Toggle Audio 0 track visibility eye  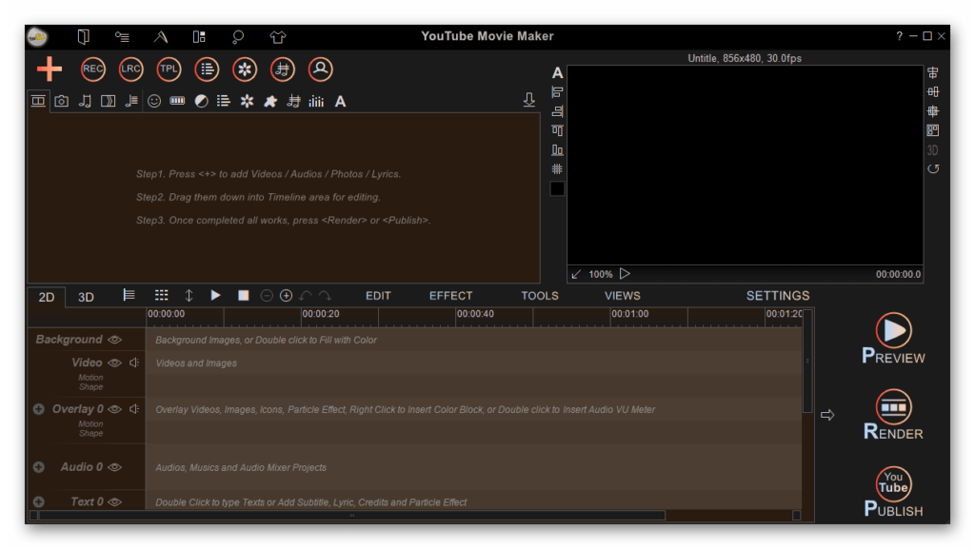[115, 467]
